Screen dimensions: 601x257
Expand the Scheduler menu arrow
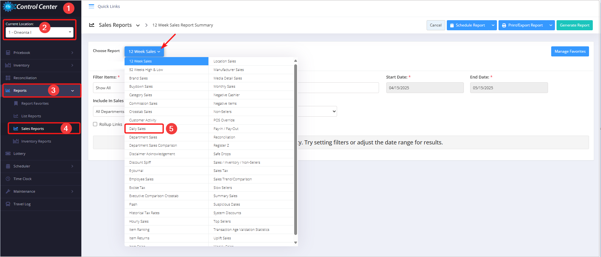point(72,166)
